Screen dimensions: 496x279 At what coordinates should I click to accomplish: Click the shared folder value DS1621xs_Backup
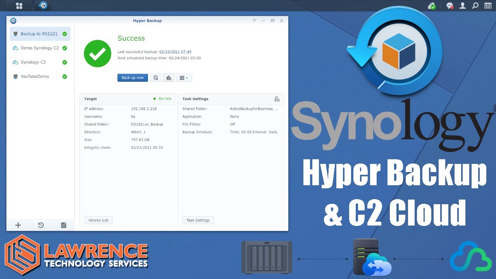(x=147, y=124)
